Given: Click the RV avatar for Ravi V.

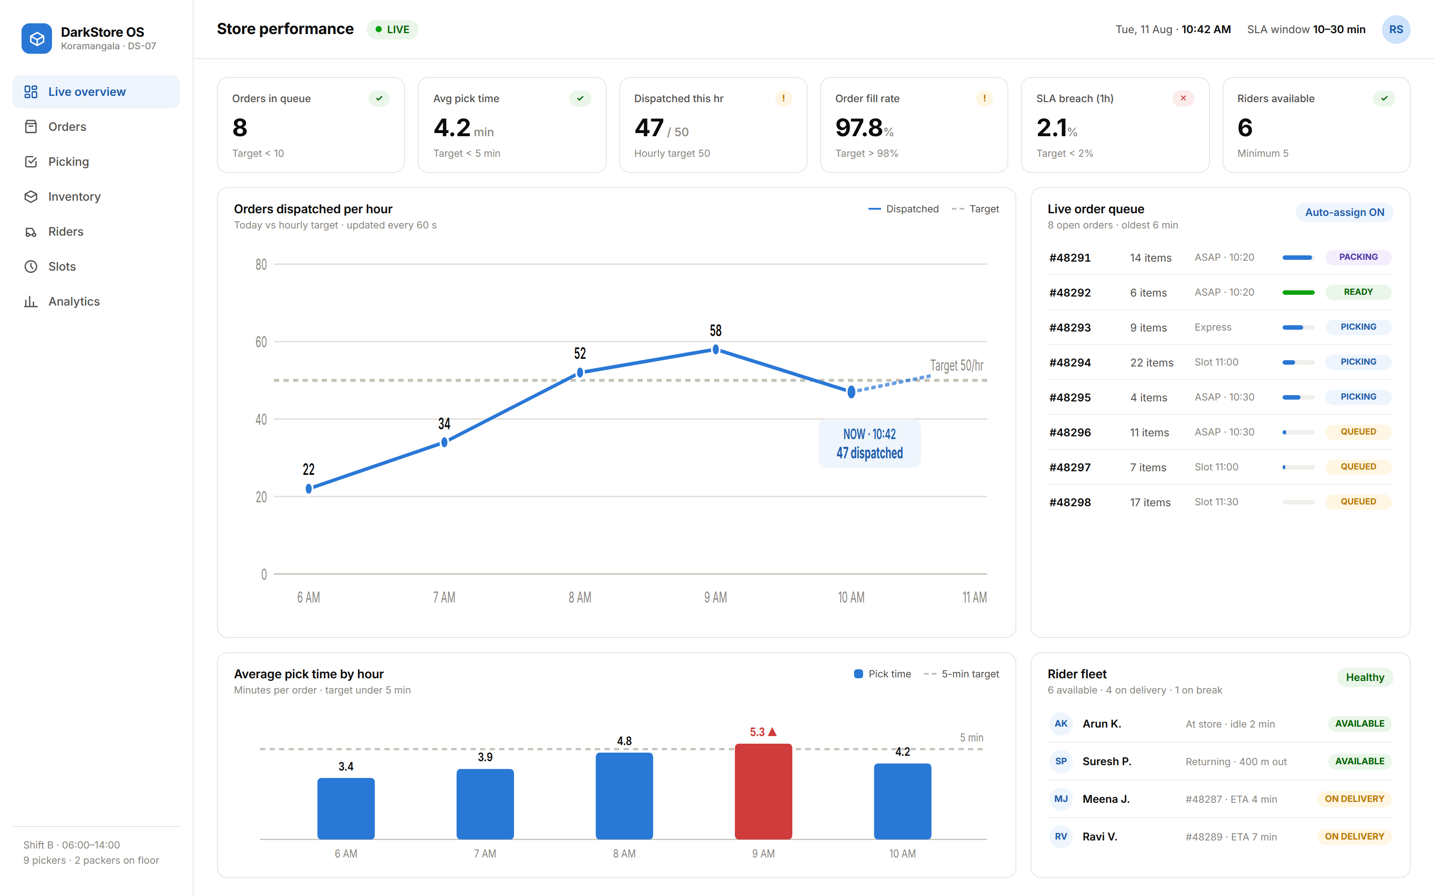Looking at the screenshot, I should 1061,837.
